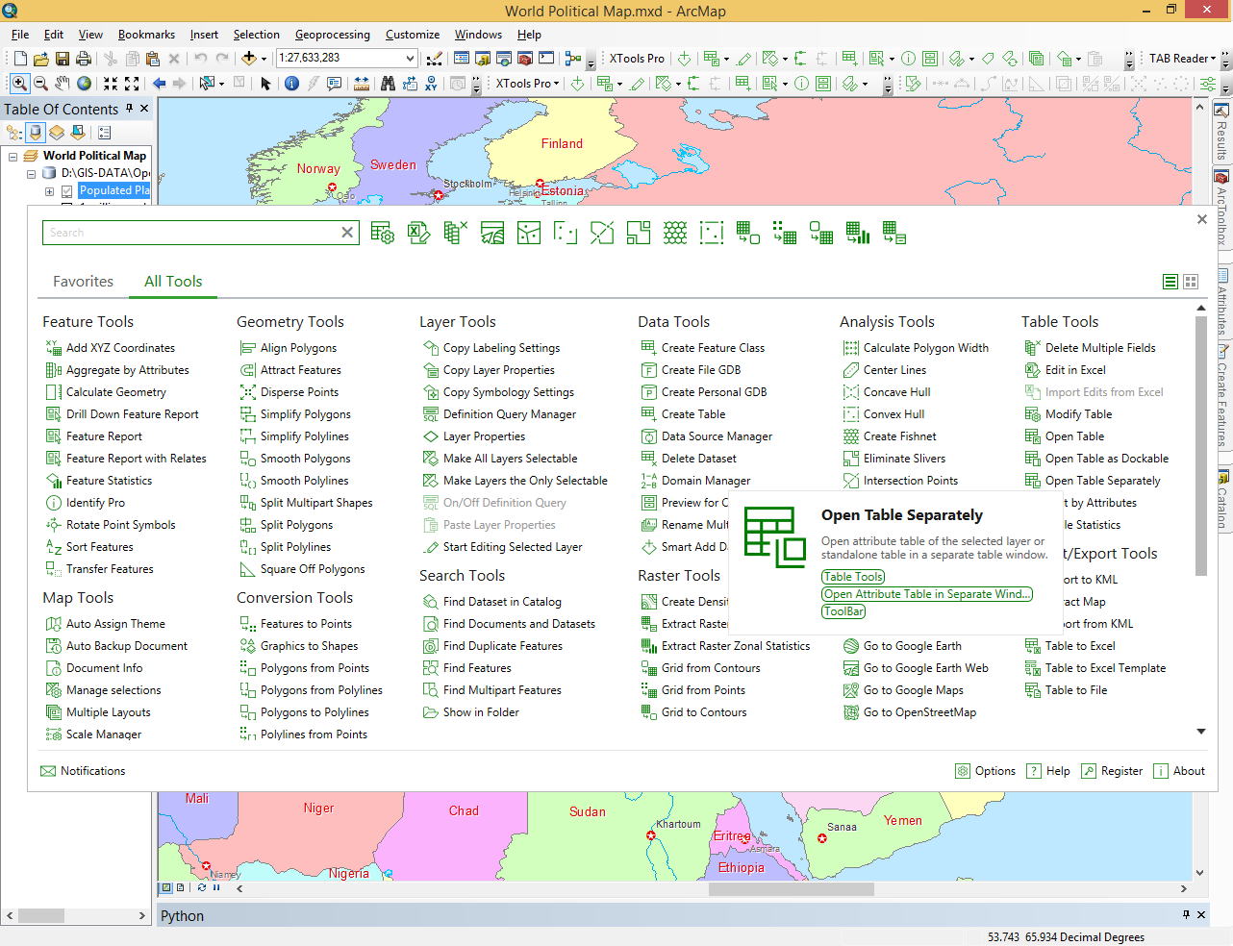Open the Features to Points tool

point(295,624)
